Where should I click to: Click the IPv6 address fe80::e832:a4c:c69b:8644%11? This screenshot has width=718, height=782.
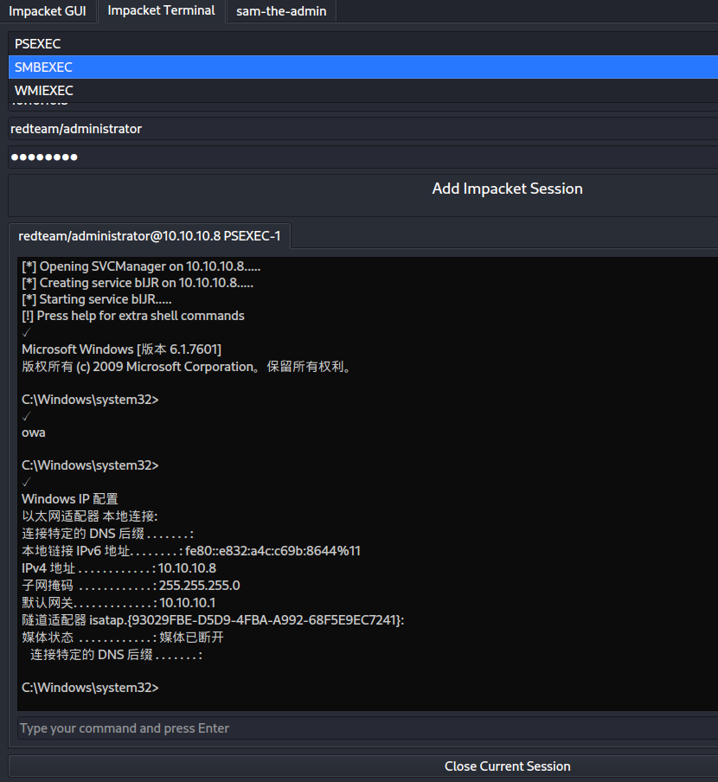click(x=272, y=551)
